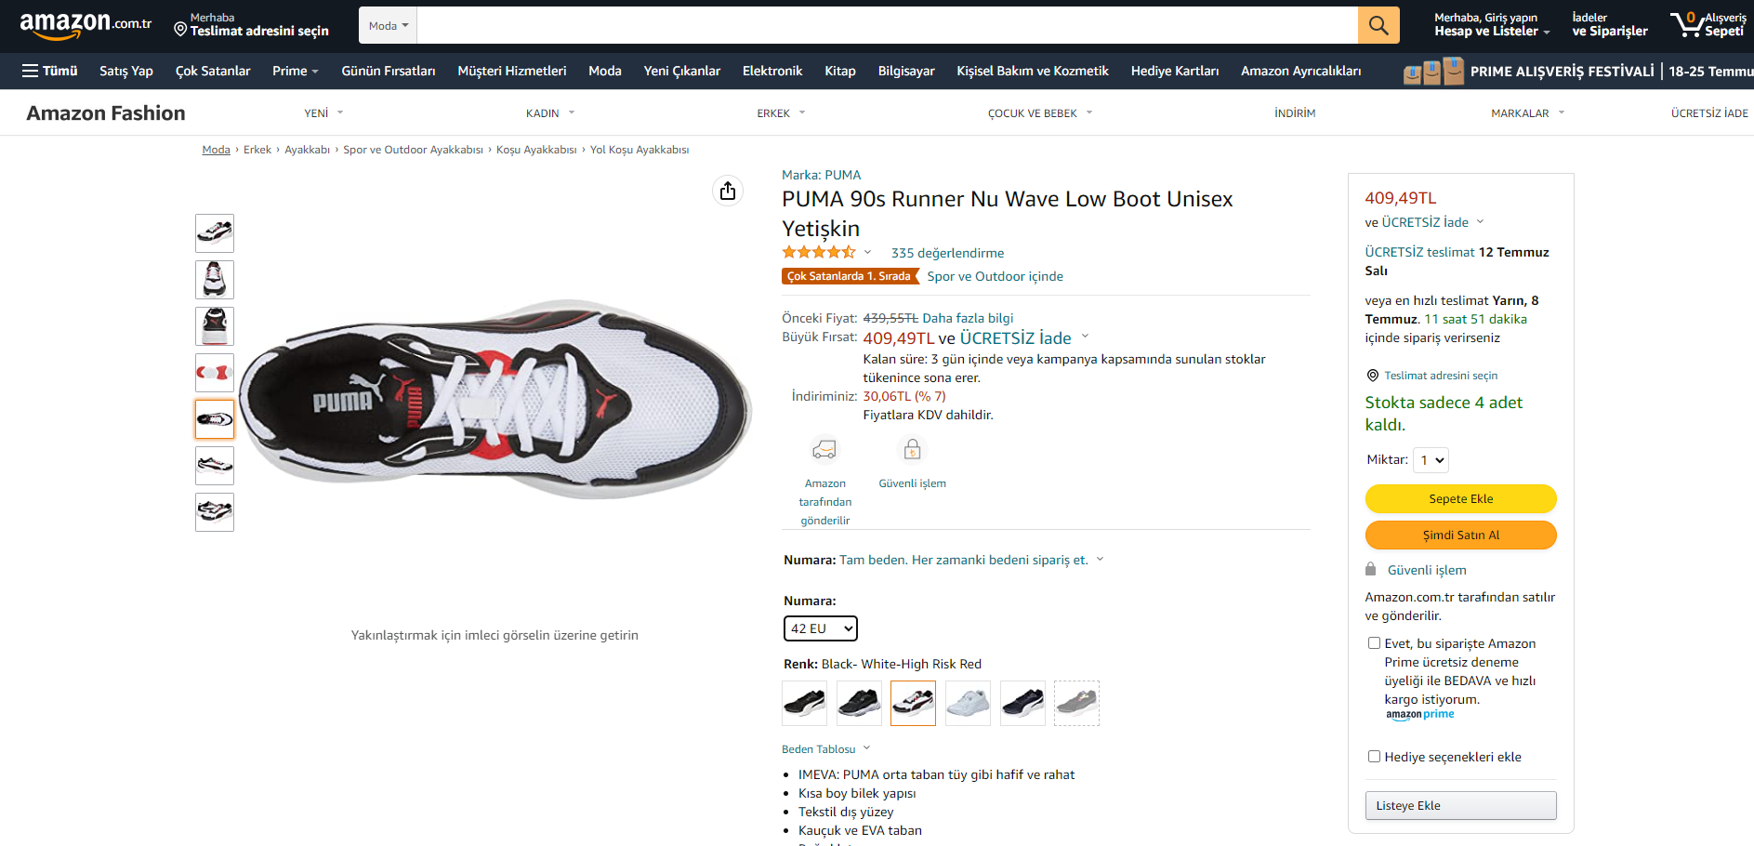Image resolution: width=1754 pixels, height=846 pixels.
Task: Click the star rating icons
Action: [x=818, y=252]
